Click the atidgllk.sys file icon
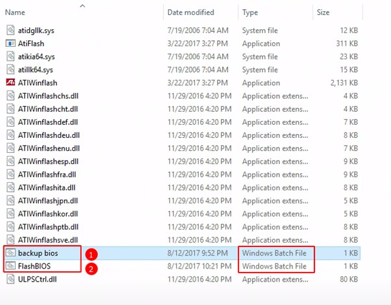 (x=10, y=30)
